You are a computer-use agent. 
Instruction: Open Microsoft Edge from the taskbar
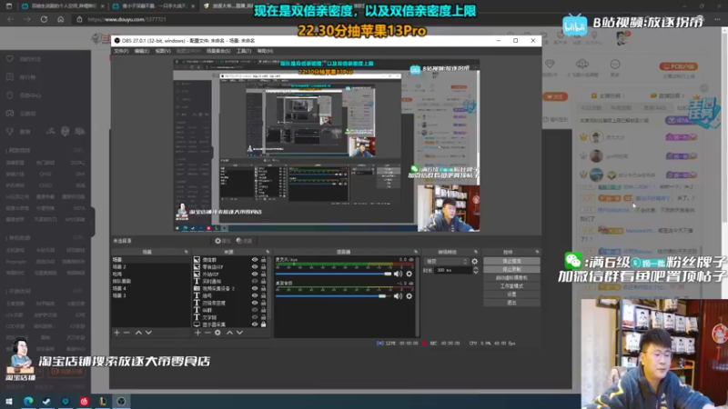click(28, 402)
